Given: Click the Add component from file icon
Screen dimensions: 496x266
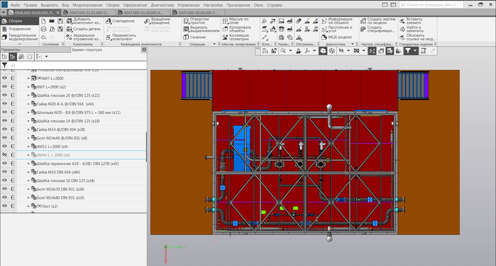Looking at the screenshot, I should pos(69,21).
